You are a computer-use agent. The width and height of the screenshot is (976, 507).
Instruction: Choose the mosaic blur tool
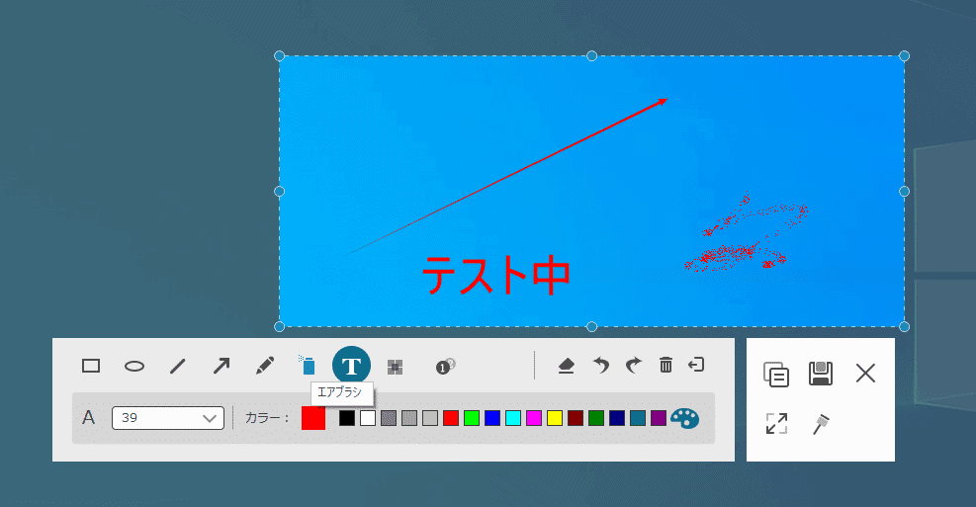point(396,367)
